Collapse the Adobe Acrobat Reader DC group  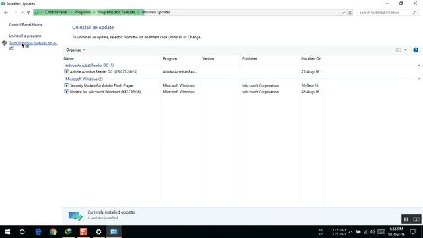coord(419,65)
